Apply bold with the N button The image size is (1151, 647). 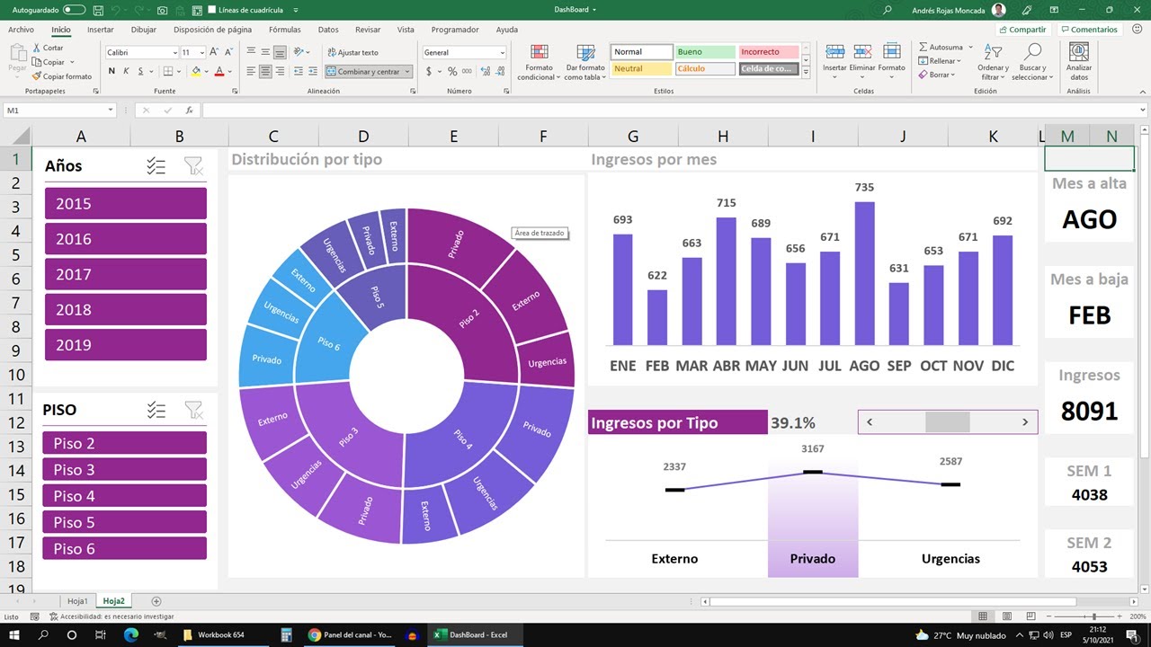click(112, 71)
